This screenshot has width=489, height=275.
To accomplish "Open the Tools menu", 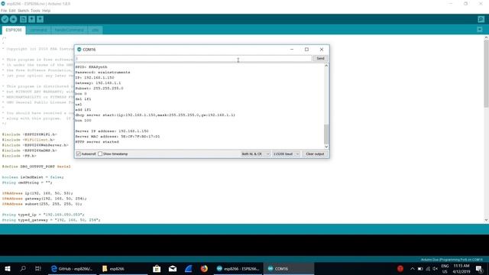I will (x=35, y=11).
